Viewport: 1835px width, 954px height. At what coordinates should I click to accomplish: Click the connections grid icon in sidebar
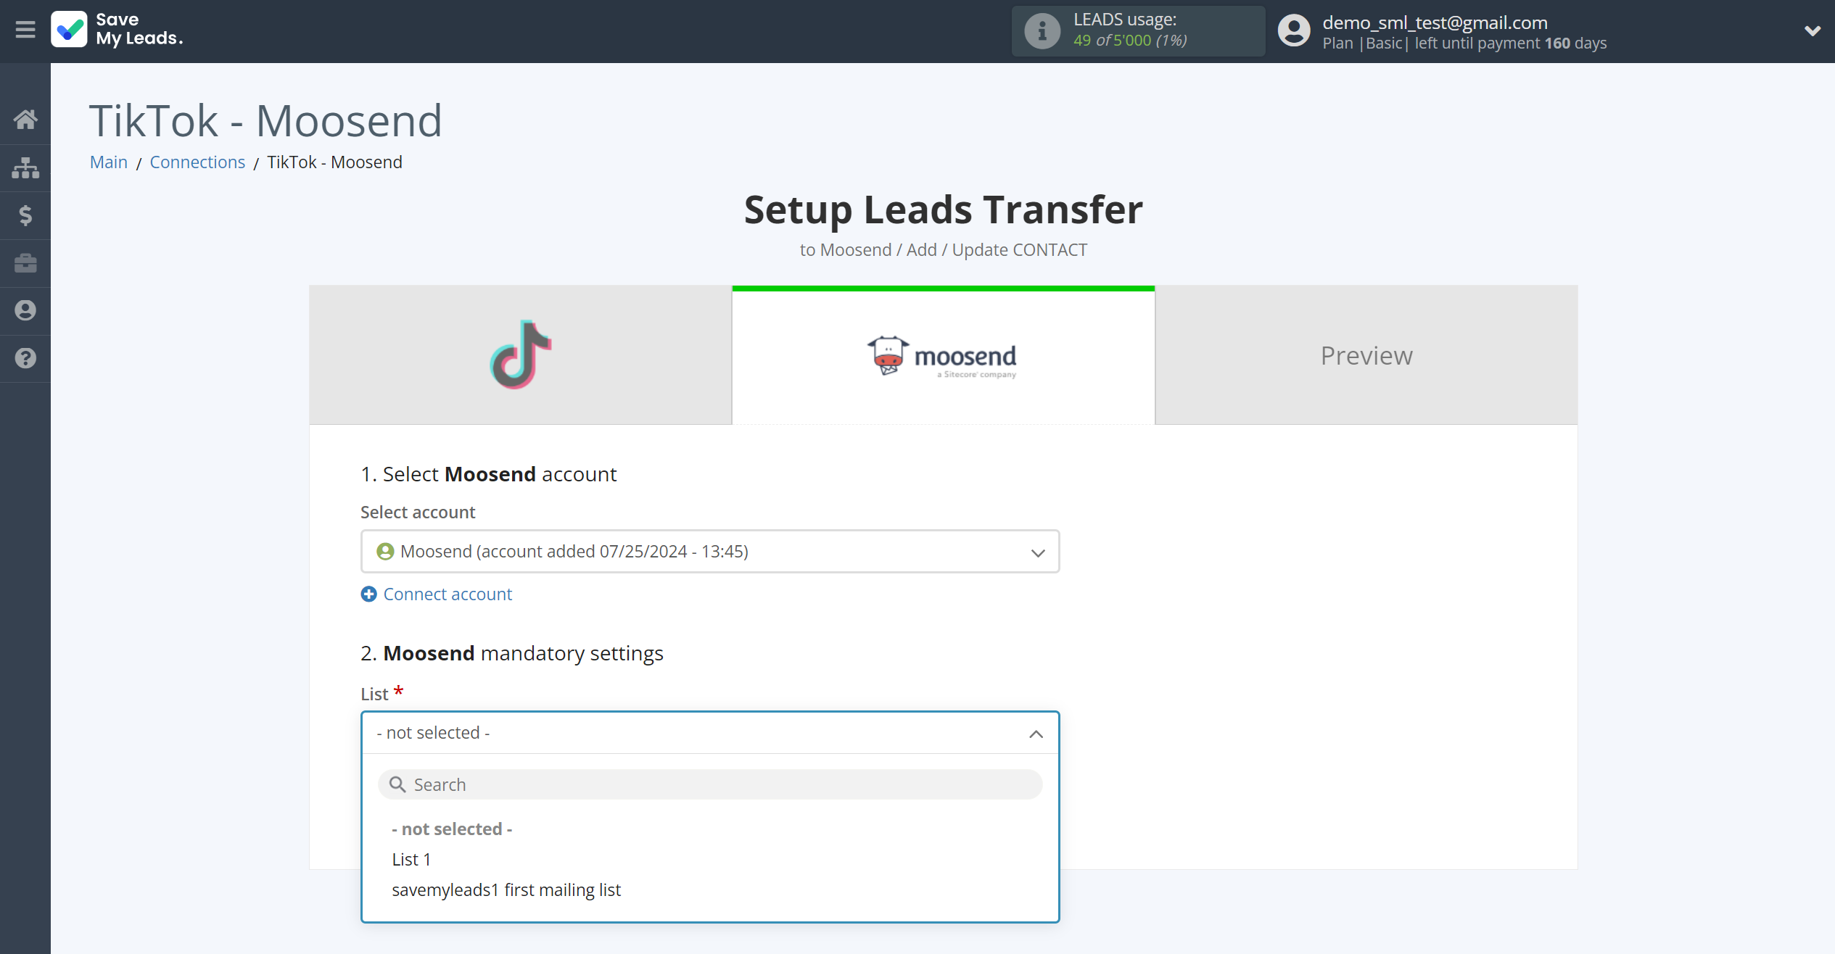[25, 167]
